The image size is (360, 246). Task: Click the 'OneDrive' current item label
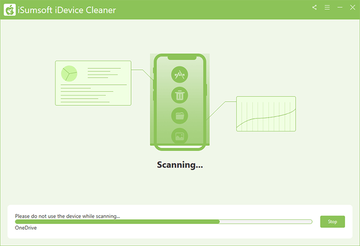tap(26, 228)
